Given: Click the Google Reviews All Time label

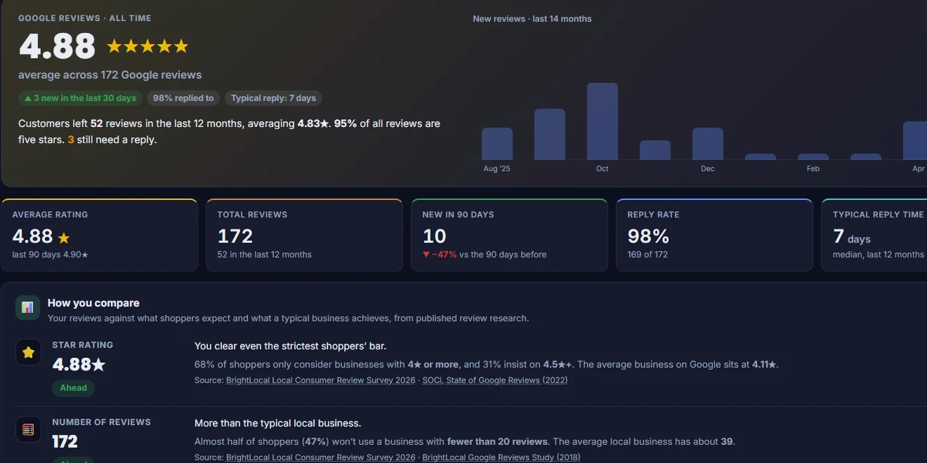Looking at the screenshot, I should click(x=85, y=18).
